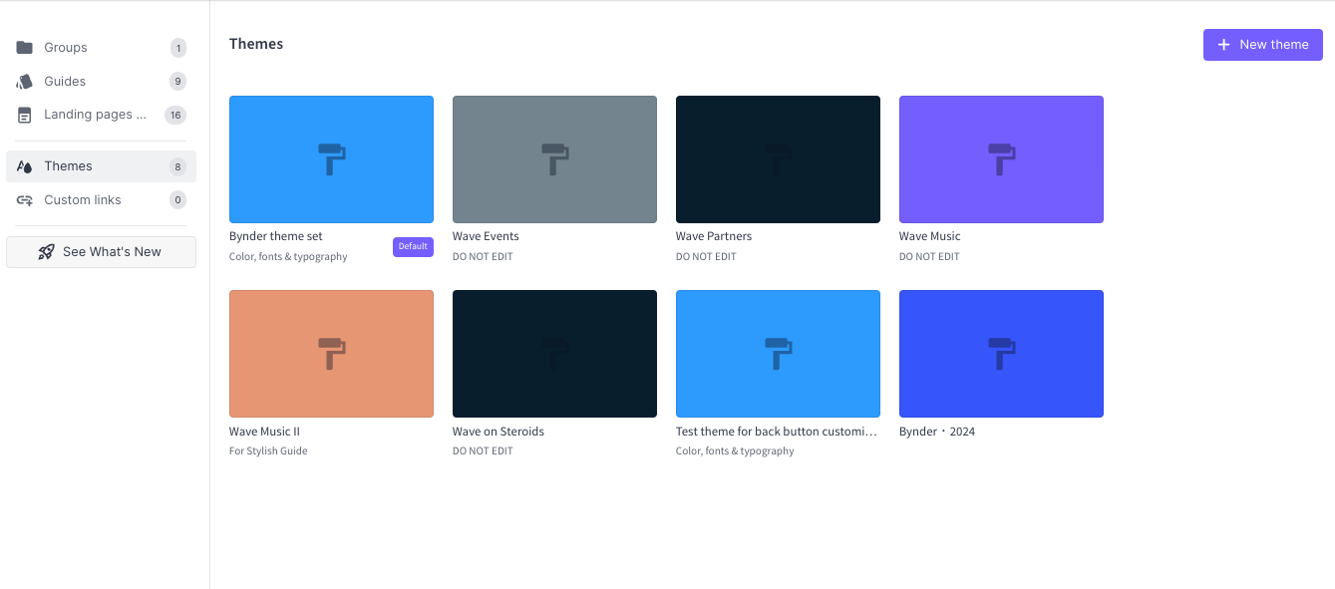The width and height of the screenshot is (1335, 589).
Task: Create a New theme
Action: tap(1262, 45)
